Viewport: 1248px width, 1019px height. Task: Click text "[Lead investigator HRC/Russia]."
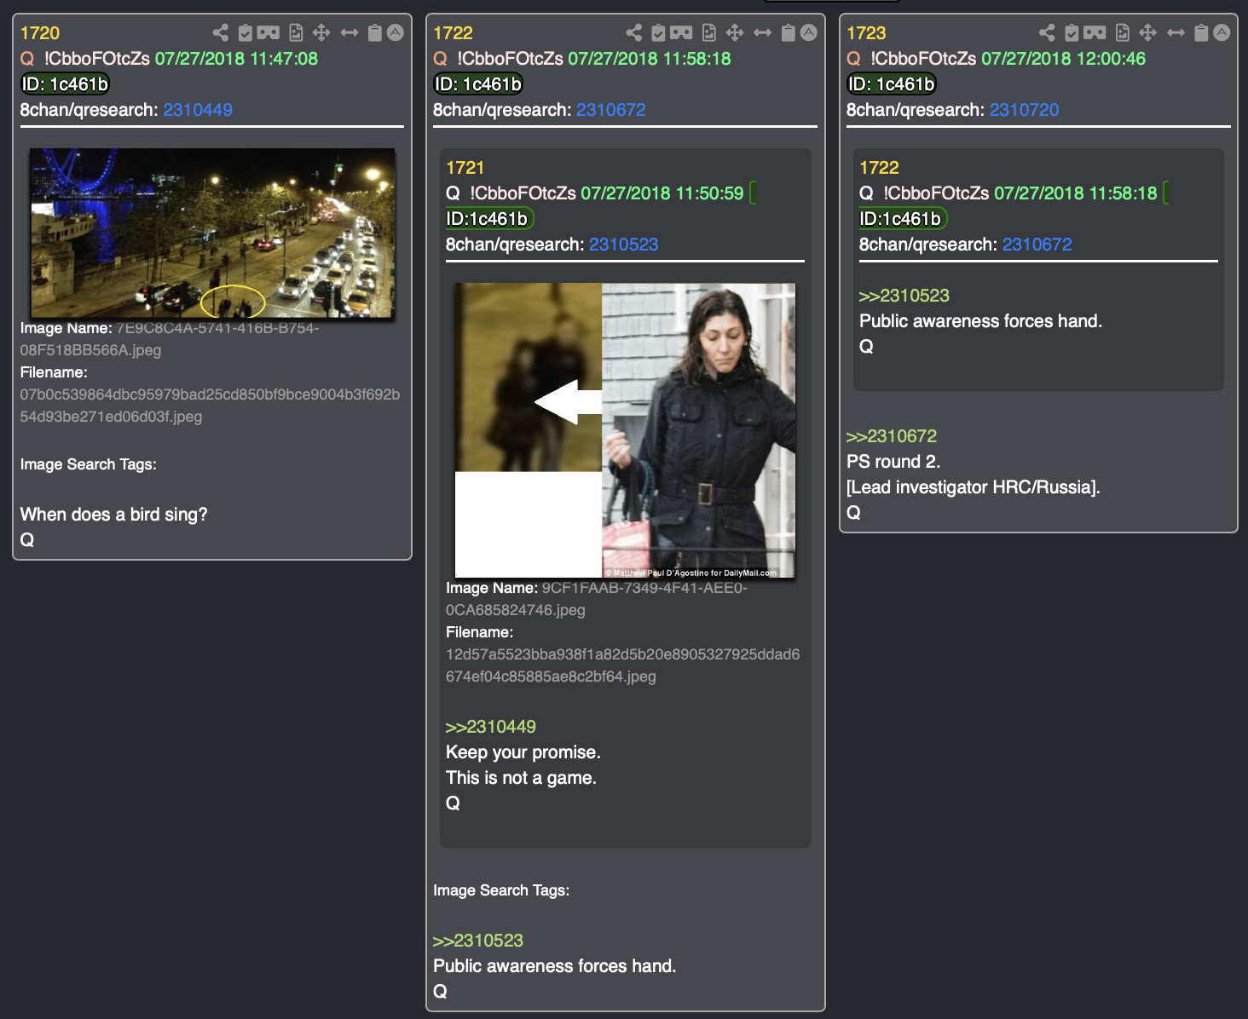[x=973, y=487]
